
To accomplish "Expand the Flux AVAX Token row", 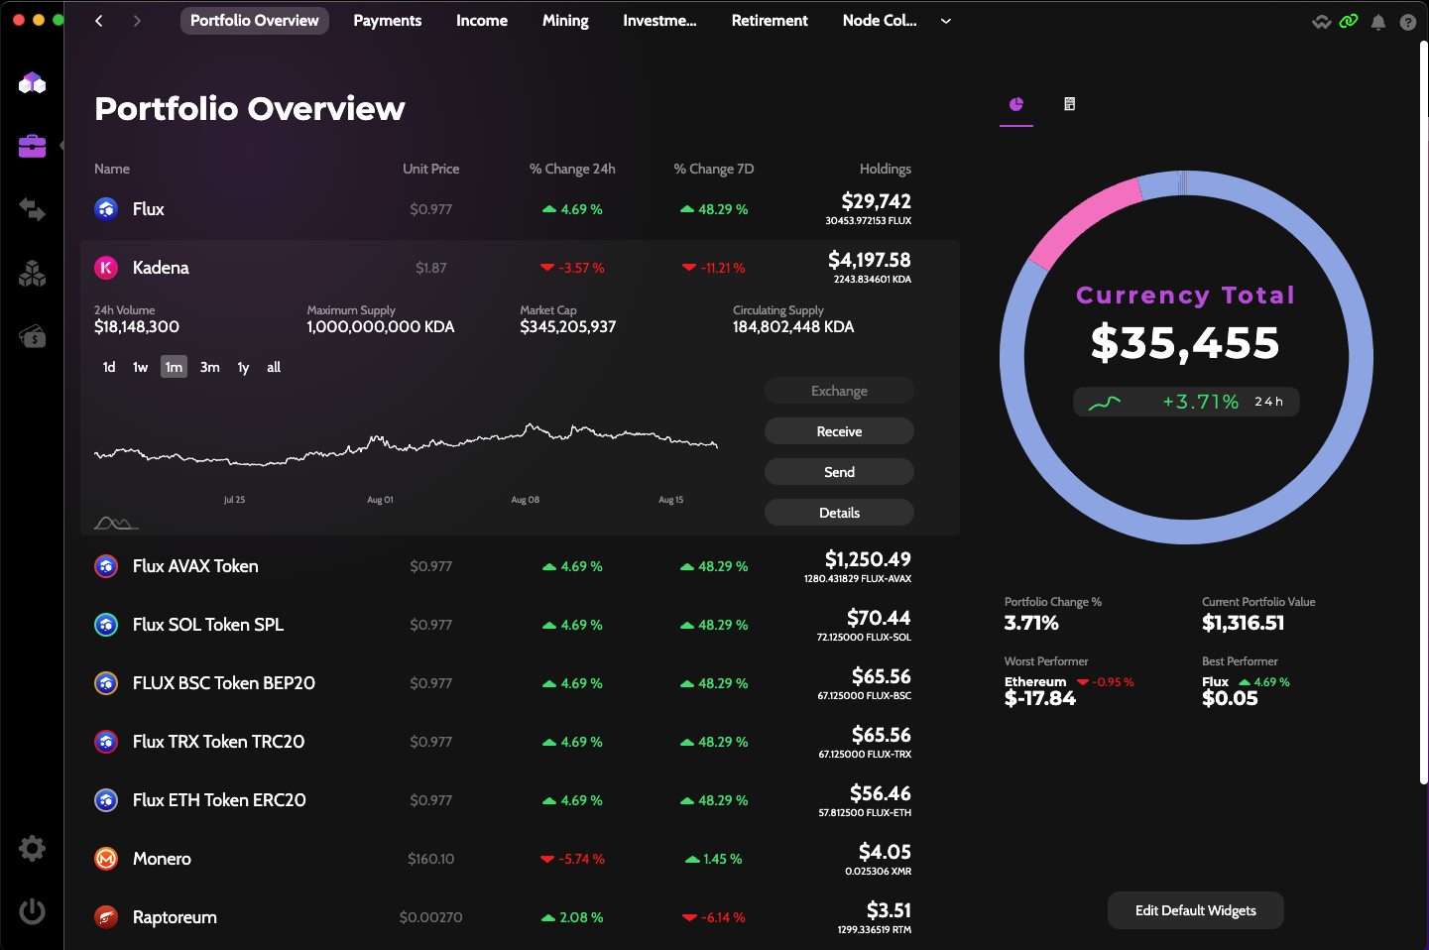I will (x=520, y=566).
